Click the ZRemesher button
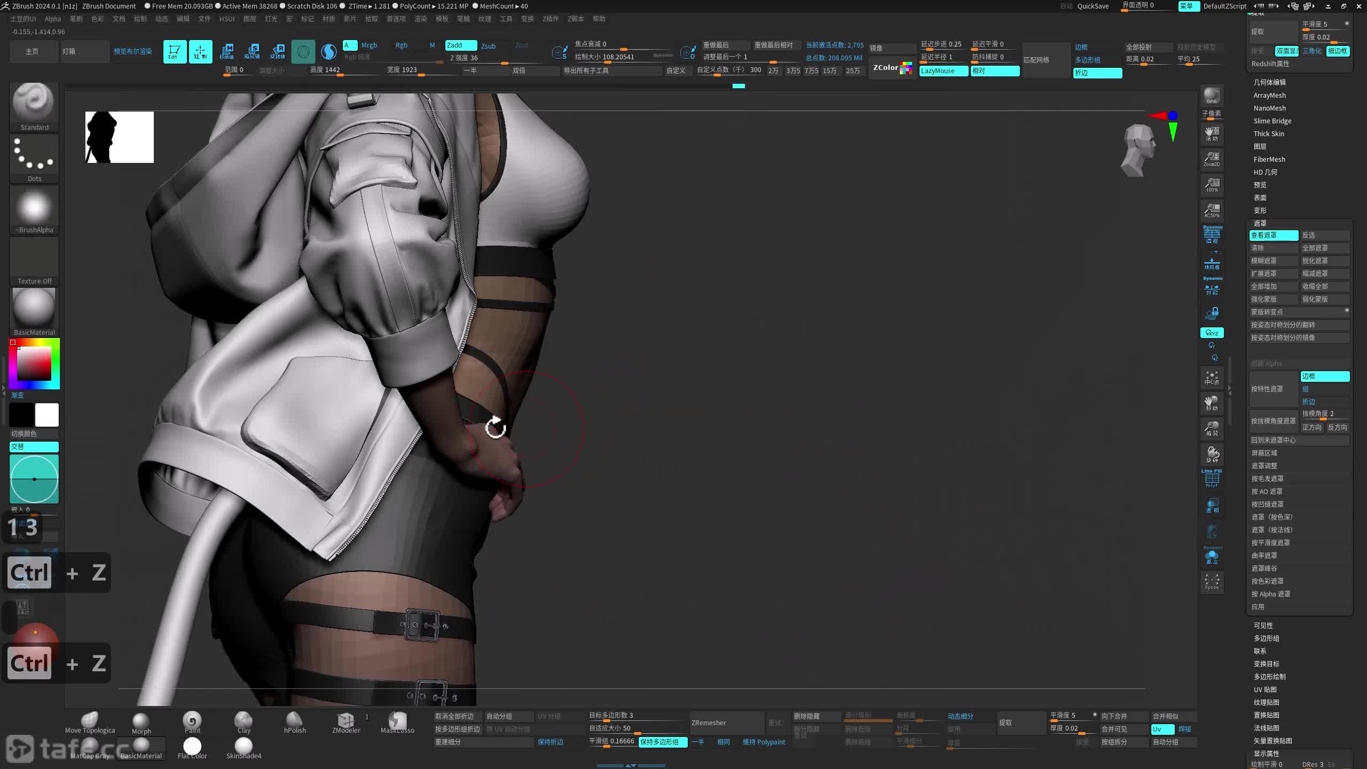Screen dimensions: 1367x769 [727, 723]
